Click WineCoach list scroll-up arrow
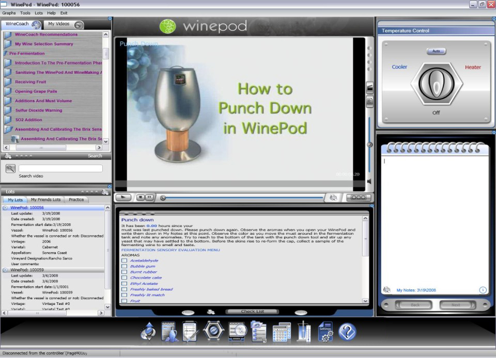This screenshot has height=358, width=496. (106, 35)
